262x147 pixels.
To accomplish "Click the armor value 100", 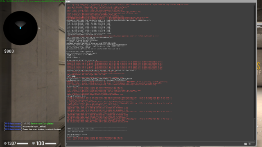I will (40, 143).
